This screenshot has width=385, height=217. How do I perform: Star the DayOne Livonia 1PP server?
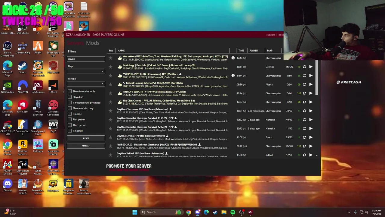(110, 137)
